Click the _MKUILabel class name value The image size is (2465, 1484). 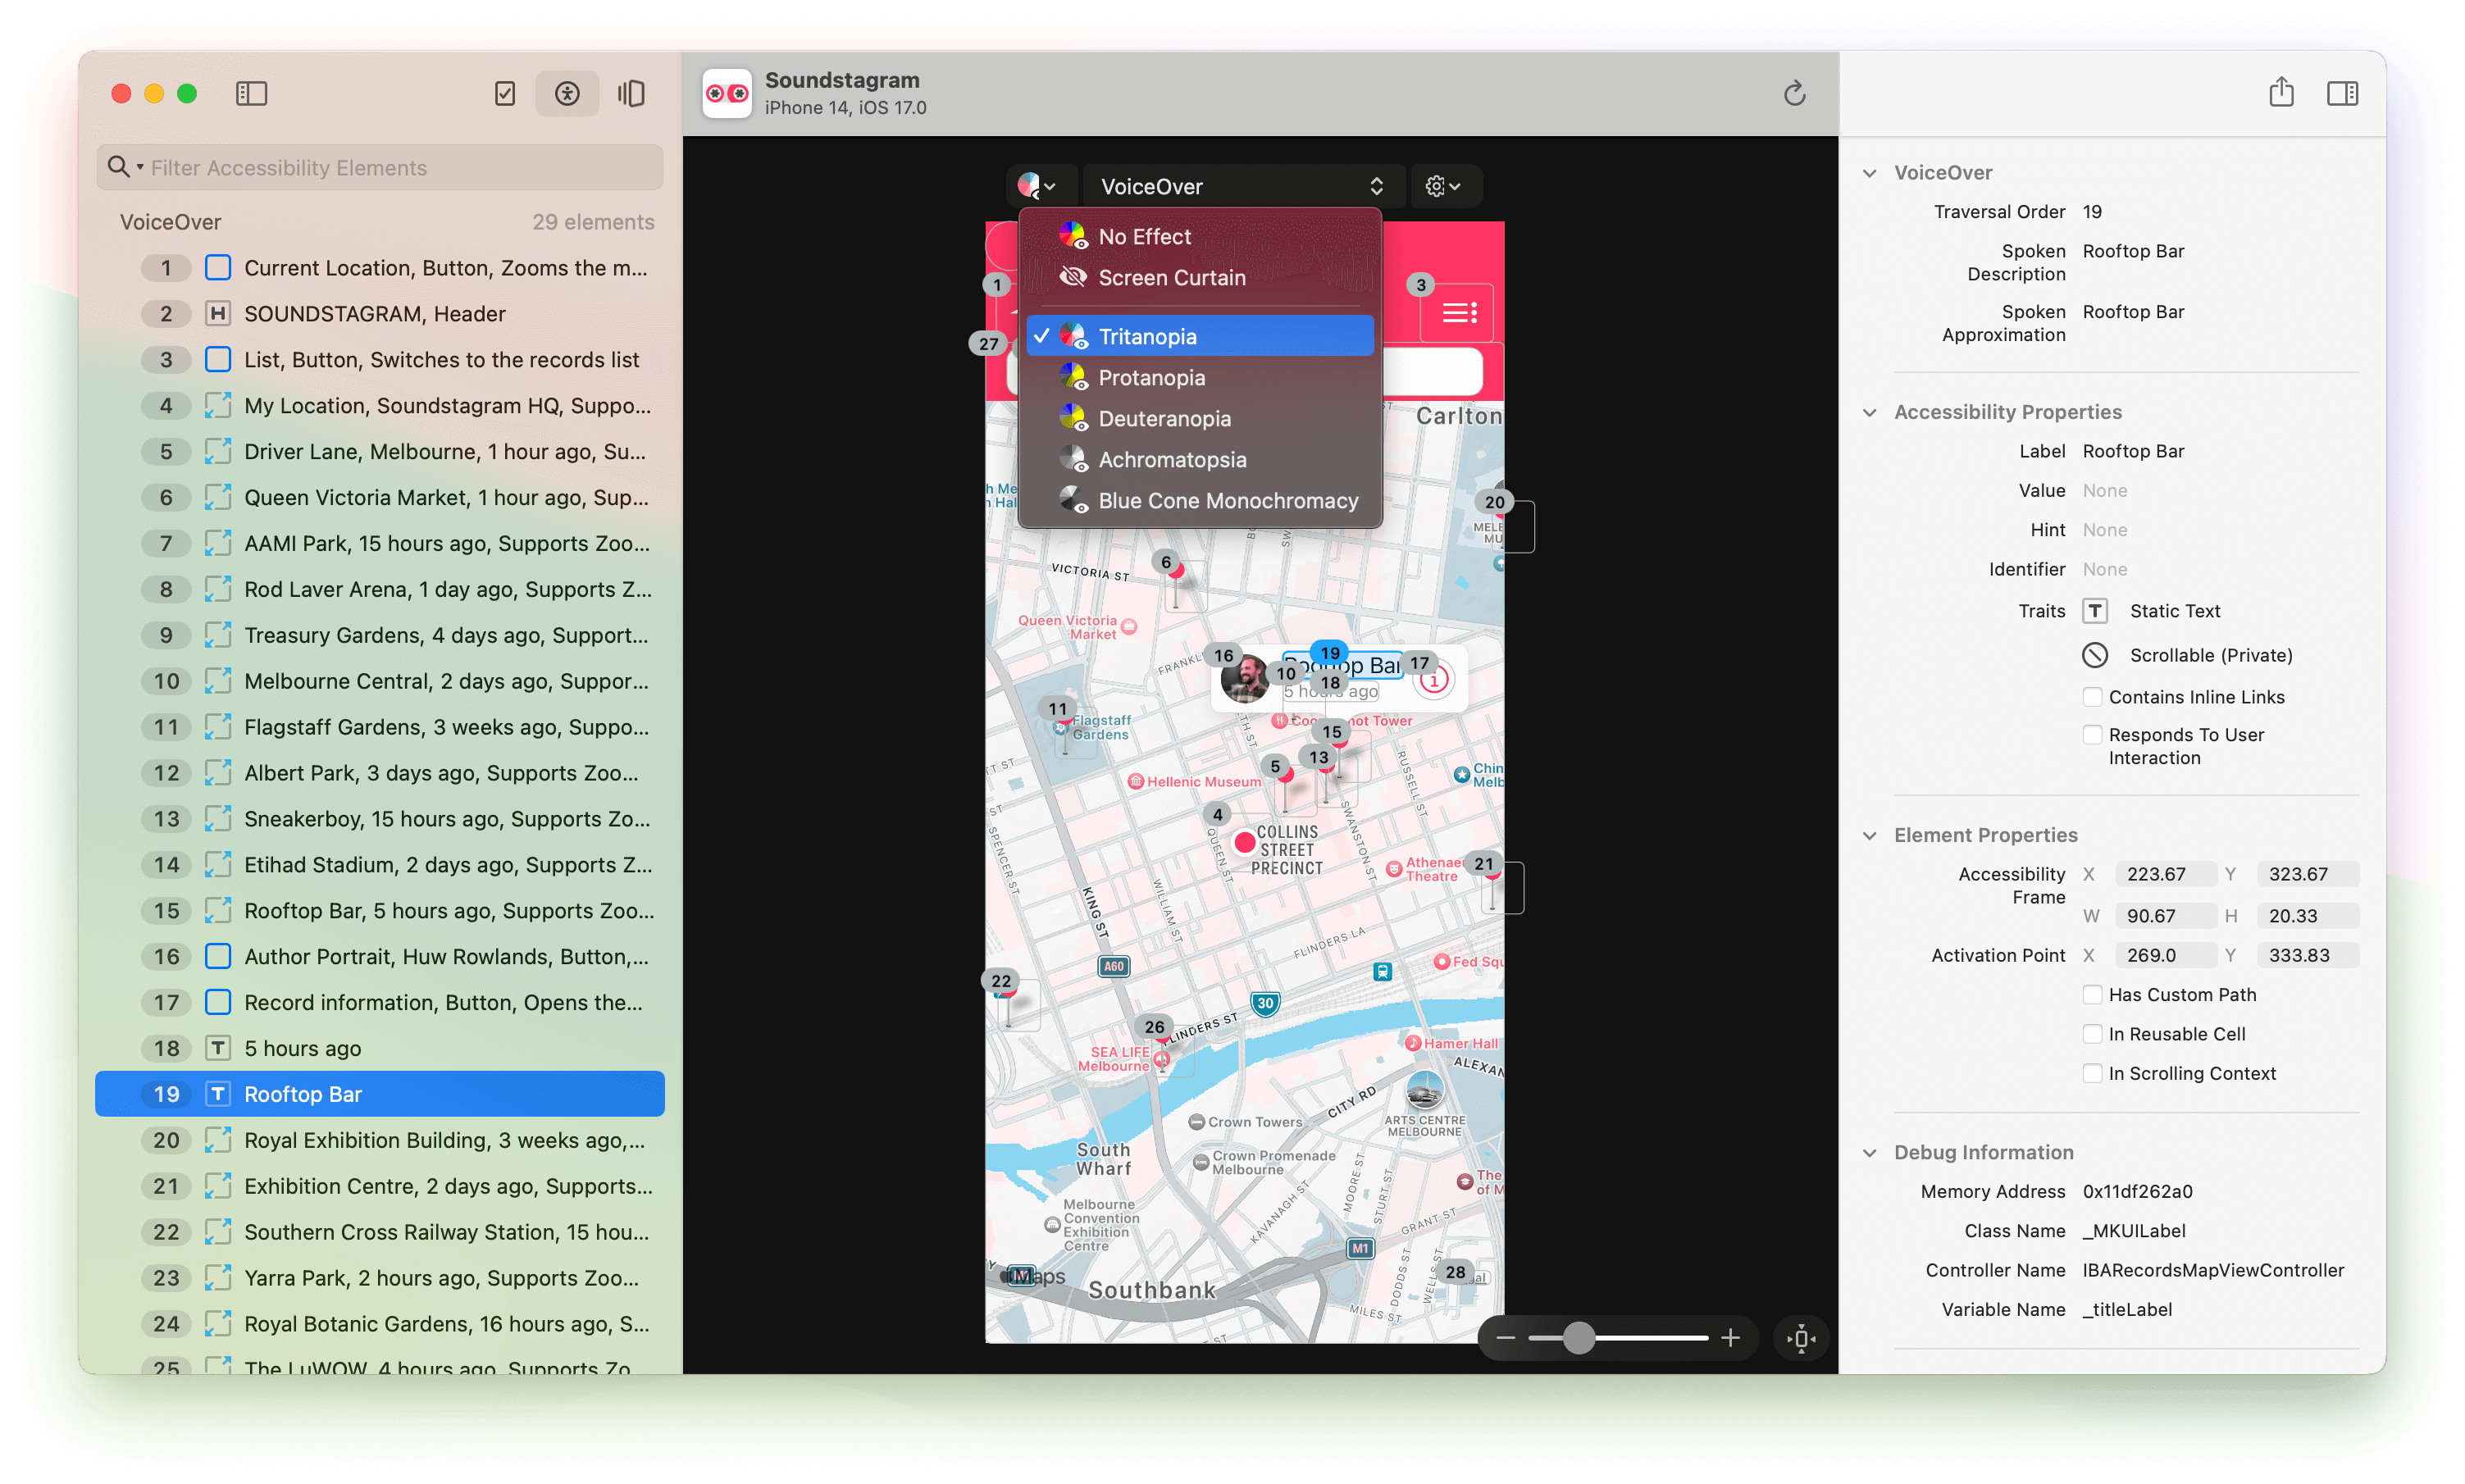(x=2133, y=1231)
